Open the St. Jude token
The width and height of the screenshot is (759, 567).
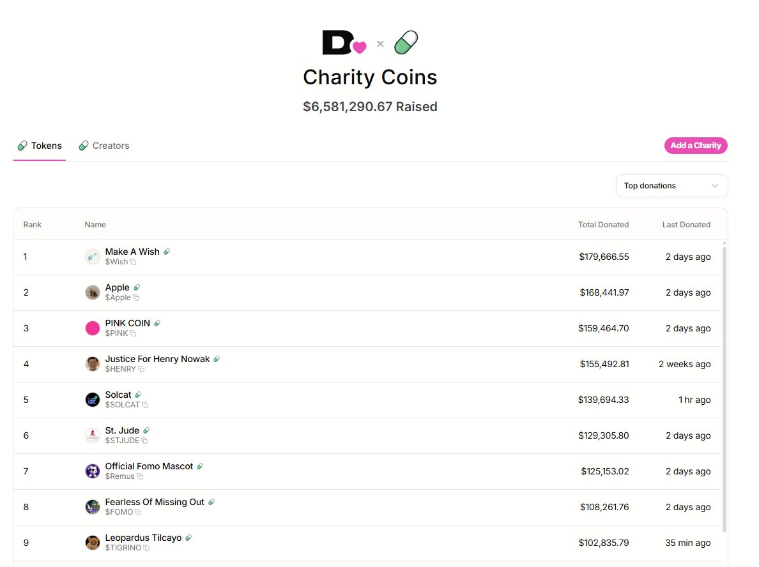click(122, 431)
